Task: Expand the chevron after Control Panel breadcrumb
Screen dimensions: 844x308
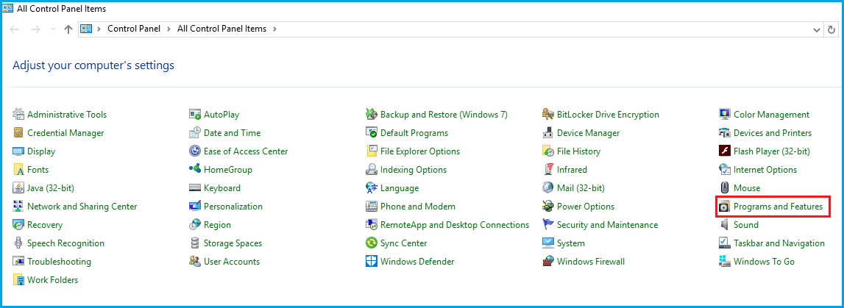Action: [171, 29]
